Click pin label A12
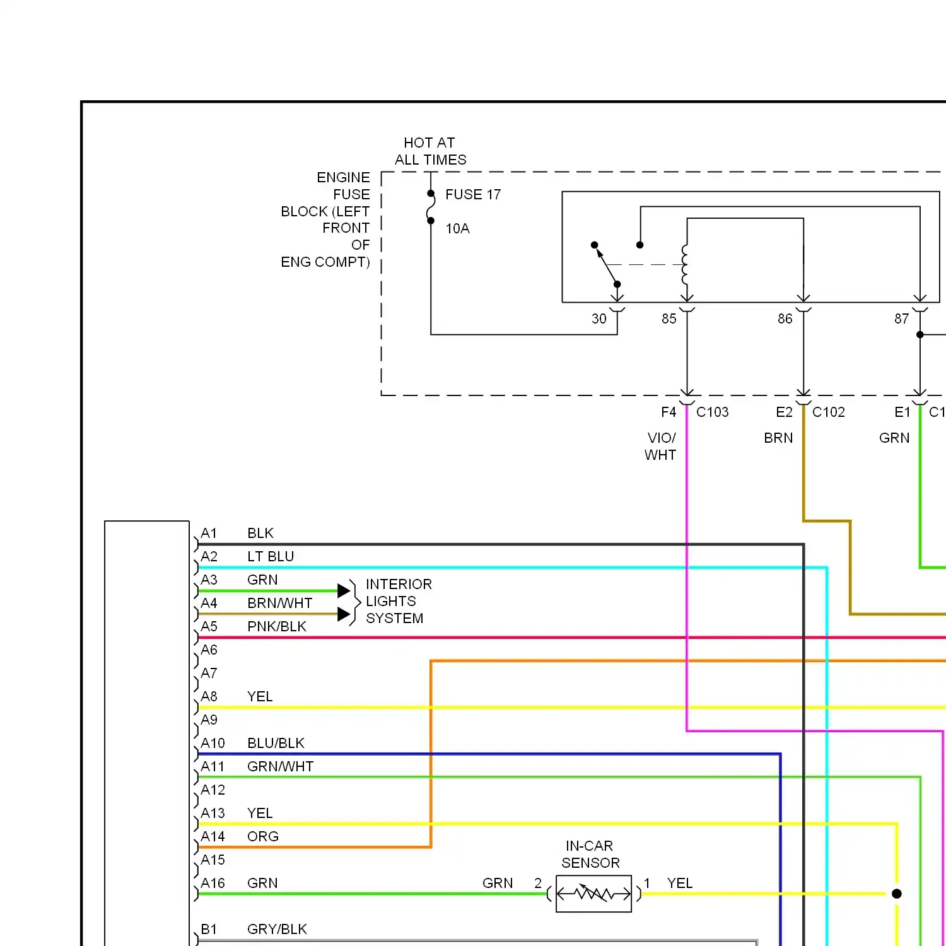The height and width of the screenshot is (946, 946). pyautogui.click(x=213, y=790)
